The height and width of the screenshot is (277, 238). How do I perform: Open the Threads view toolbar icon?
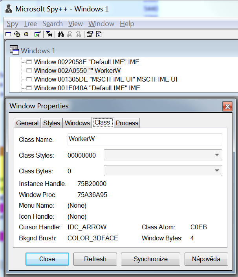point(26,34)
